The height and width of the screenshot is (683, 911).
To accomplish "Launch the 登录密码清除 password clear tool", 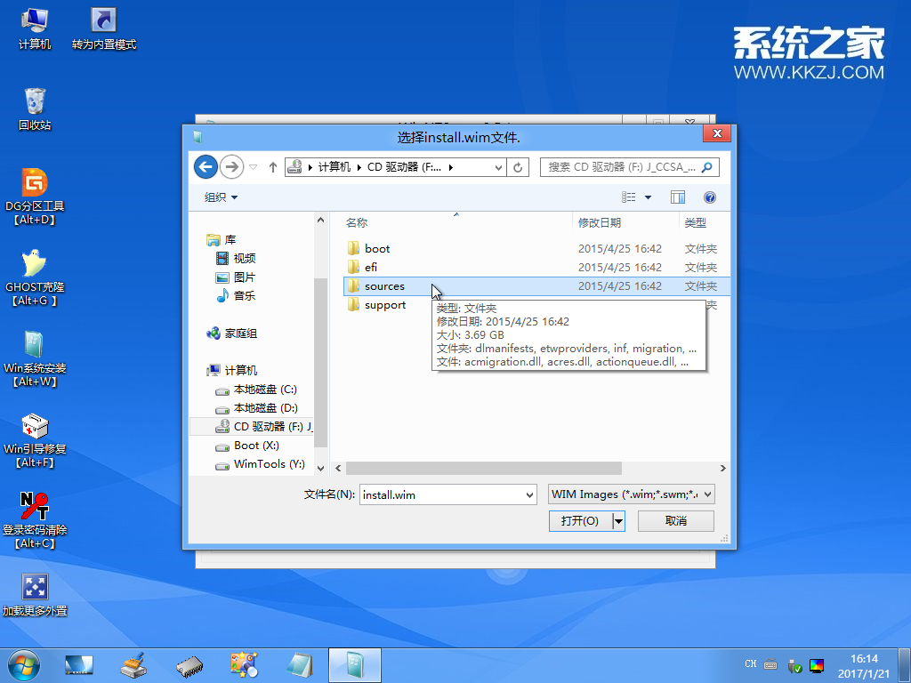I will point(35,514).
